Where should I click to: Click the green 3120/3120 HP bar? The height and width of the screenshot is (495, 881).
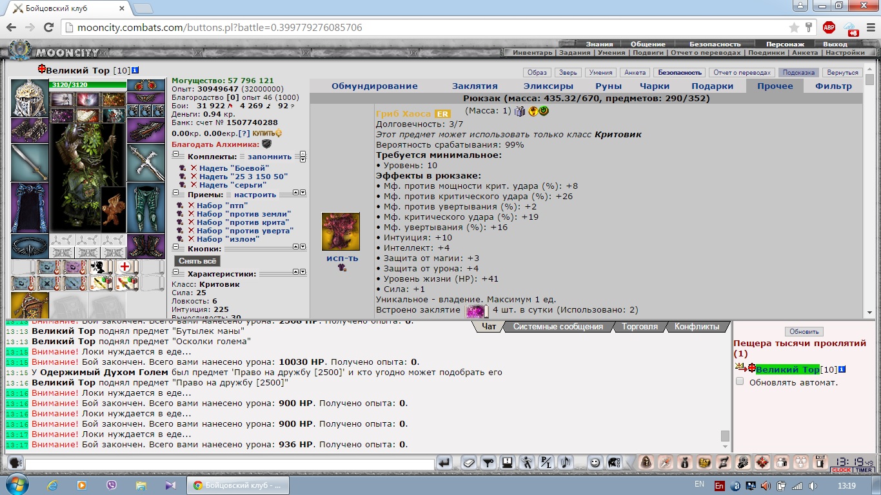coord(88,85)
